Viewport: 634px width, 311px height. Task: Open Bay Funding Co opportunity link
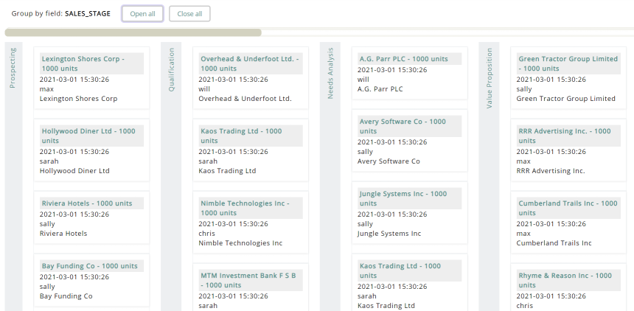tap(89, 265)
